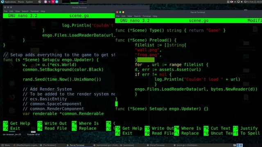Screen dimensions: 262x147
Task: Click the Parrot logo icon beside Applications
Action: (x=2, y=2)
